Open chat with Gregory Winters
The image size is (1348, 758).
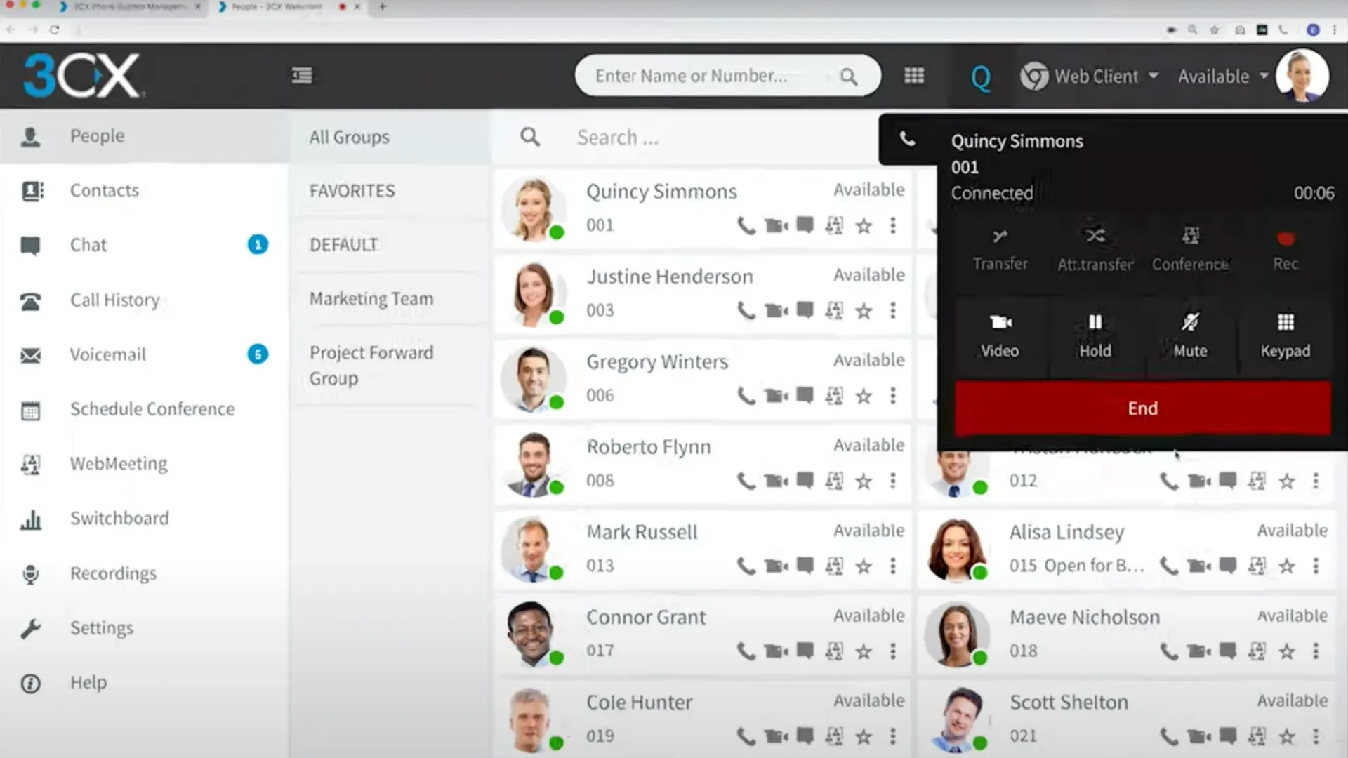(x=805, y=395)
